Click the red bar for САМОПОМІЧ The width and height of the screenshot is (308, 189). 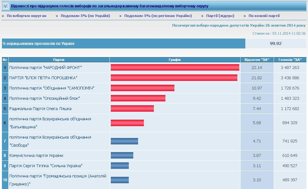pos(143,88)
